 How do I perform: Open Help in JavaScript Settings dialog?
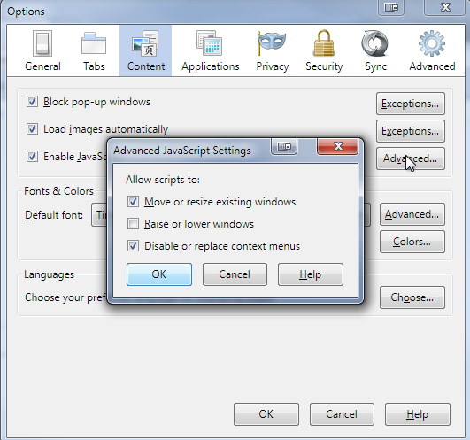[x=311, y=274]
